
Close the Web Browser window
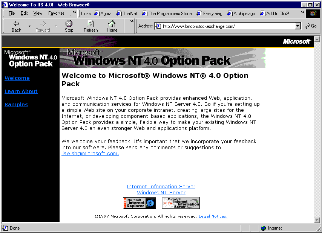317,5
